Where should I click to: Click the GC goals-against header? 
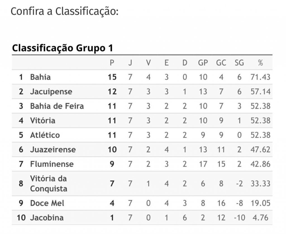[x=221, y=63]
